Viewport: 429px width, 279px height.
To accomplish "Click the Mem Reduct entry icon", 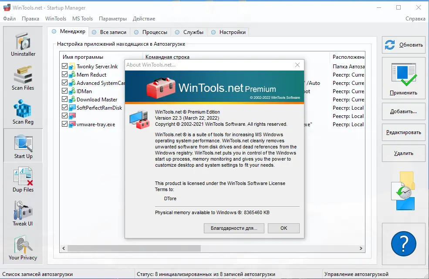I will (x=72, y=75).
